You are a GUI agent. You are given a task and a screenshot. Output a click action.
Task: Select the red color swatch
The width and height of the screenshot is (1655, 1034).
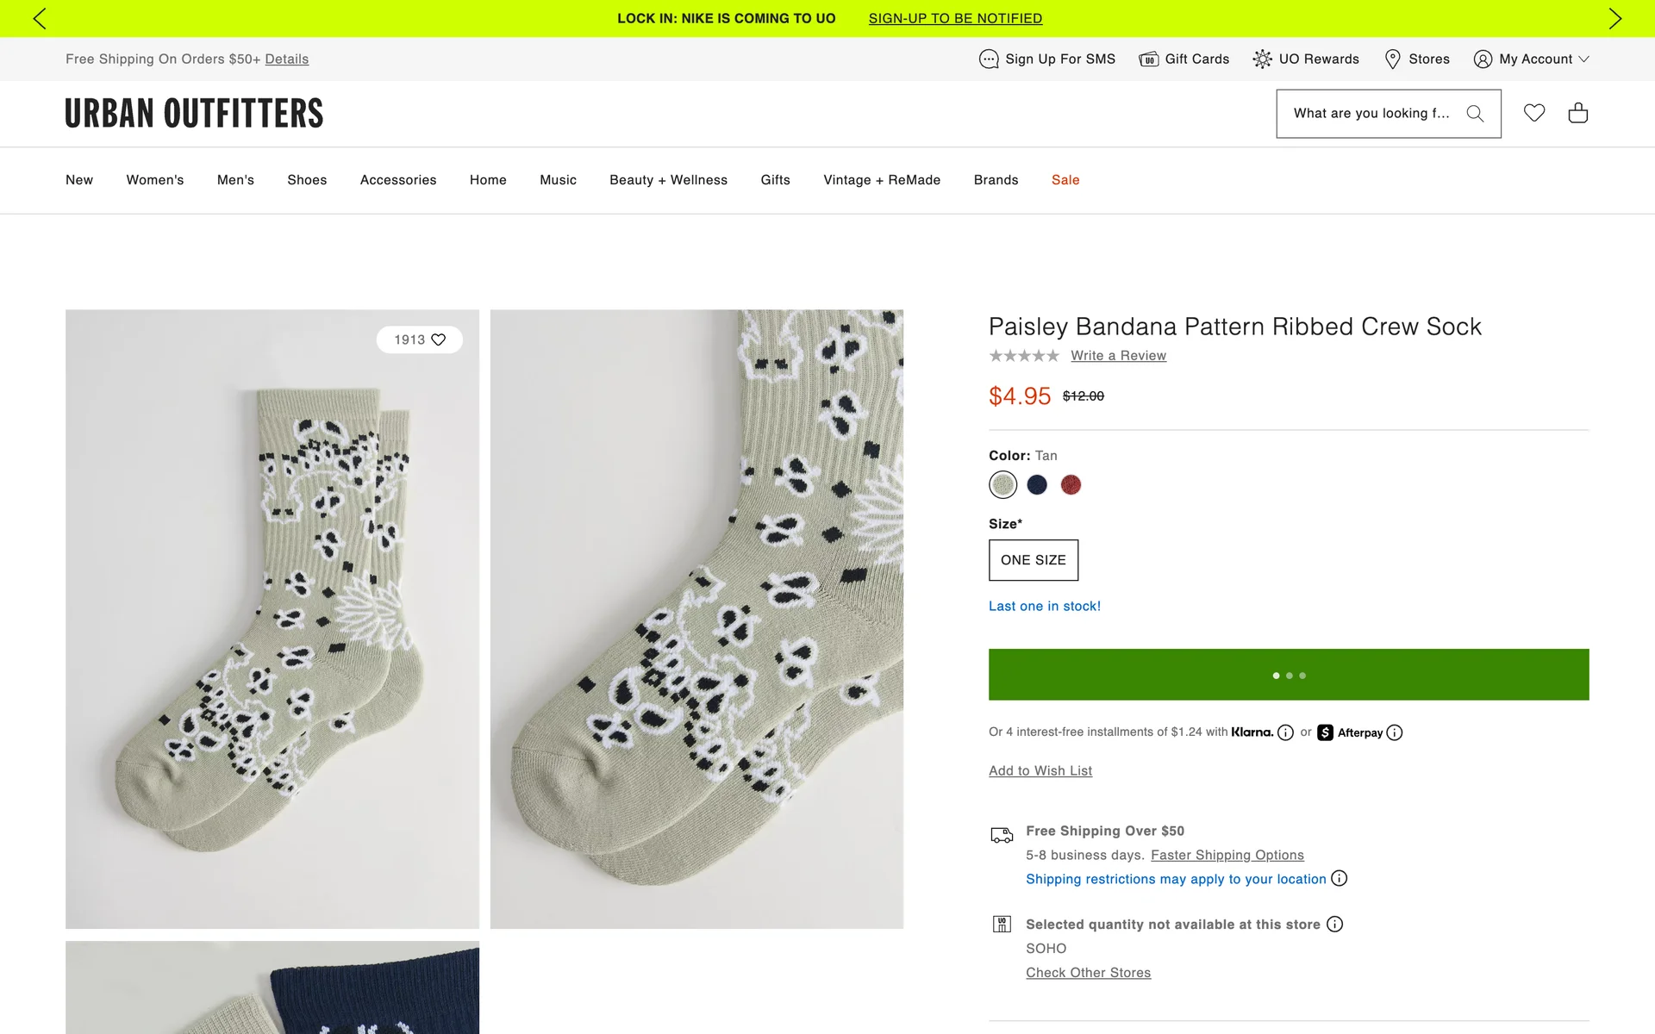(x=1071, y=485)
